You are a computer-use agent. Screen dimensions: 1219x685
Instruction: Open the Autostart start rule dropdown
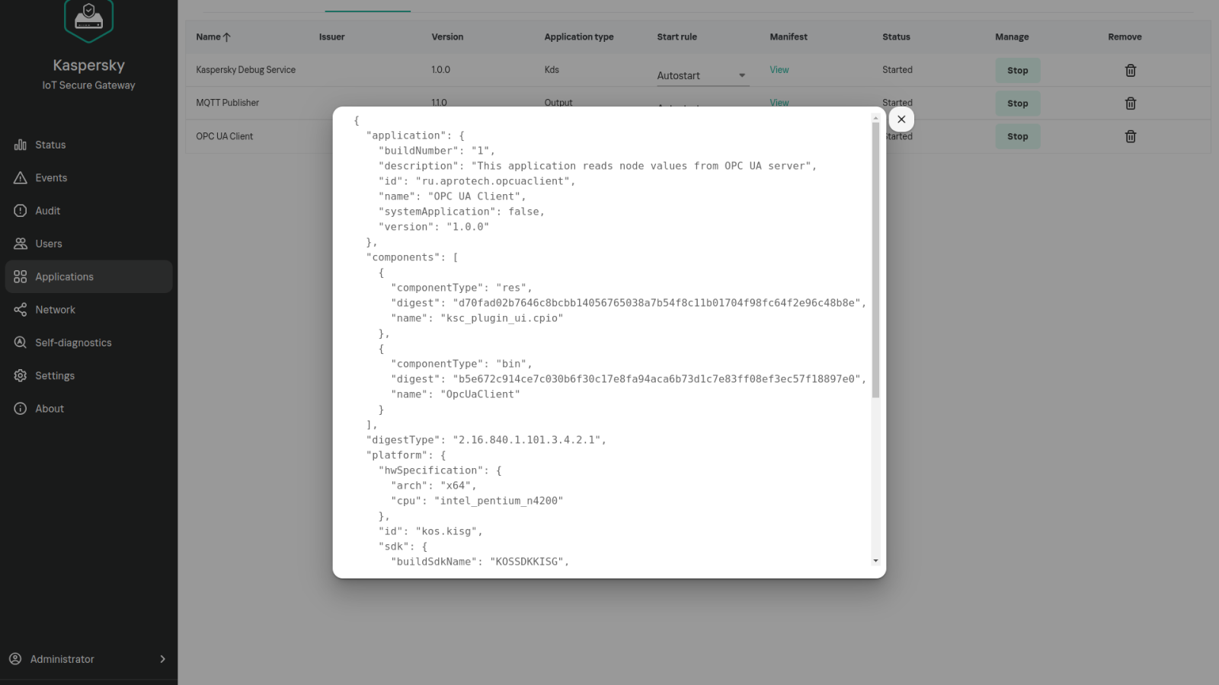click(702, 75)
